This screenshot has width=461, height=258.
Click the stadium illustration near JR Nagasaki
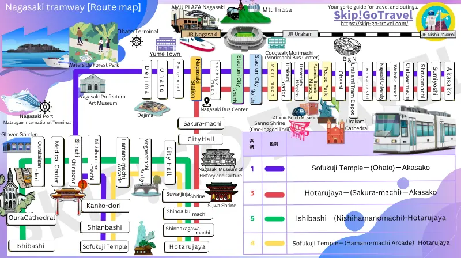(x=245, y=38)
